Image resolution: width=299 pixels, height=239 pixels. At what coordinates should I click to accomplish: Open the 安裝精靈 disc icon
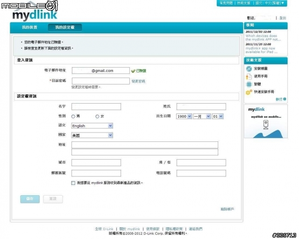click(x=249, y=69)
